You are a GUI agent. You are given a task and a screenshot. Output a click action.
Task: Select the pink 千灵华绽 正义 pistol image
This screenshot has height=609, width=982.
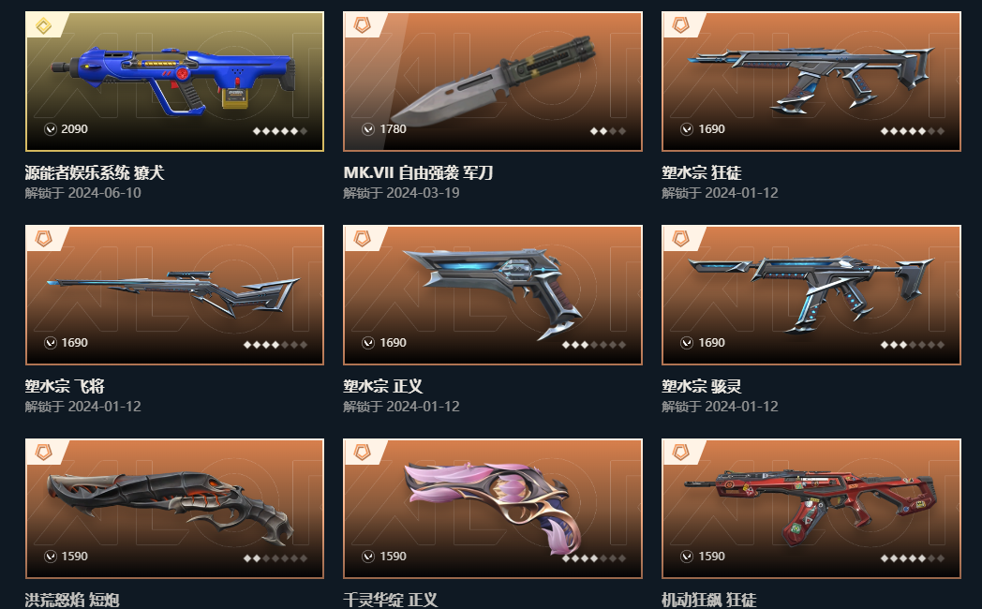pyautogui.click(x=493, y=508)
